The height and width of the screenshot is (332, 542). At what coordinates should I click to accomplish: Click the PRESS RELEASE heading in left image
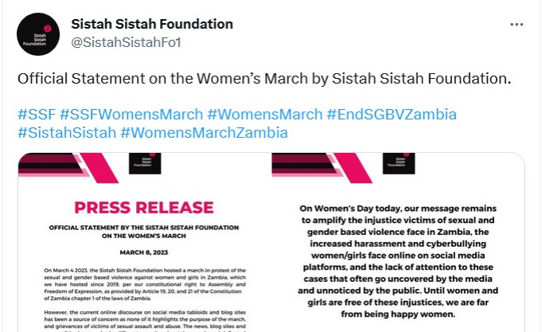[x=144, y=208]
